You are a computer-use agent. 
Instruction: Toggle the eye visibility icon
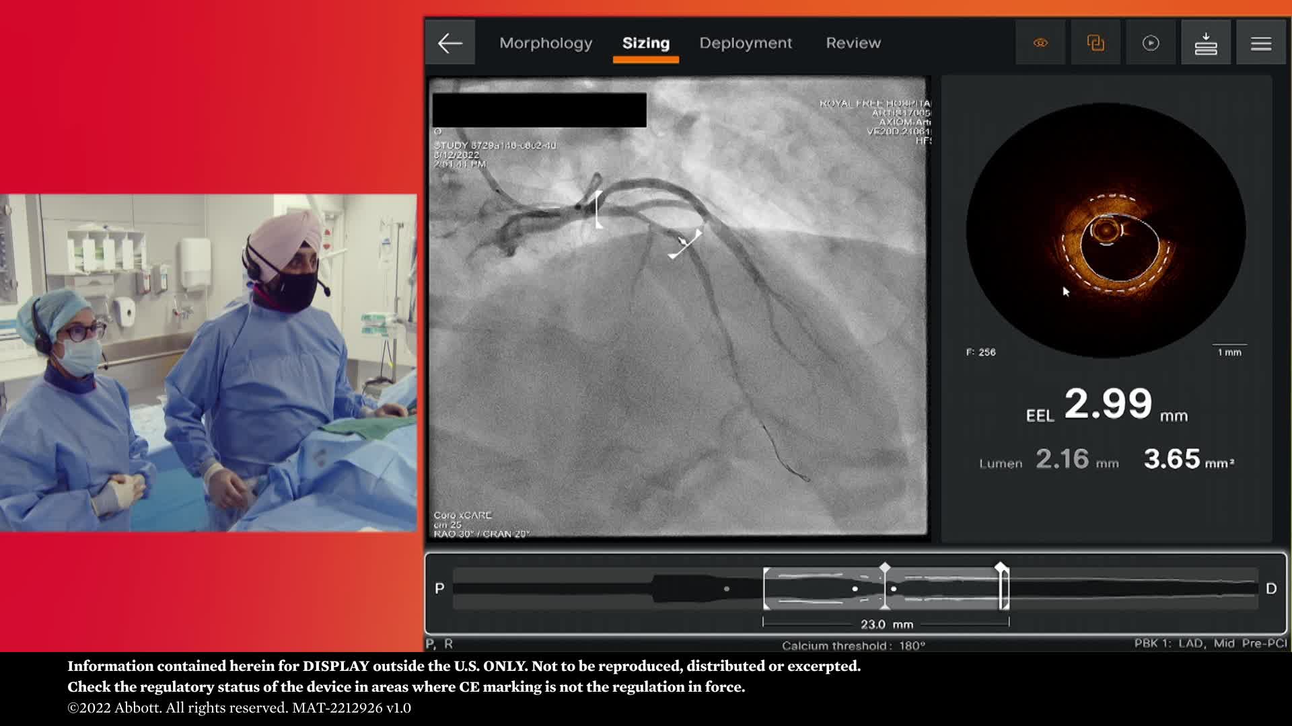pyautogui.click(x=1040, y=43)
